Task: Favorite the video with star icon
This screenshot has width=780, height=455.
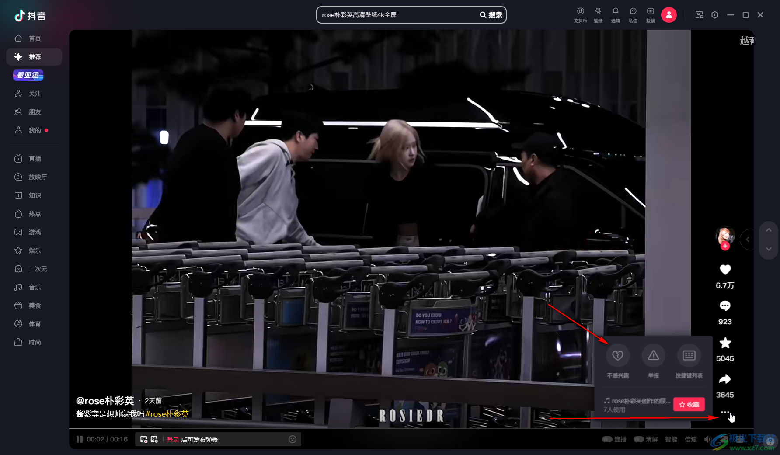Action: coord(725,343)
